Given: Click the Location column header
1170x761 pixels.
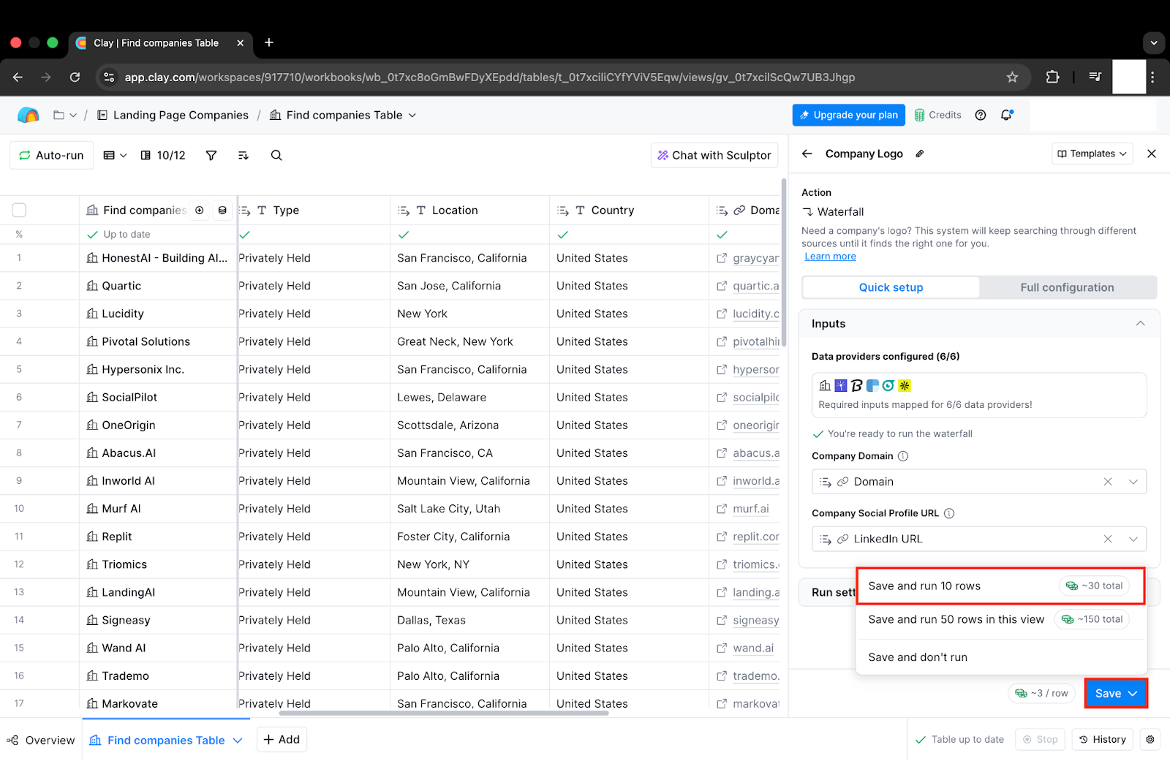Looking at the screenshot, I should coord(470,210).
